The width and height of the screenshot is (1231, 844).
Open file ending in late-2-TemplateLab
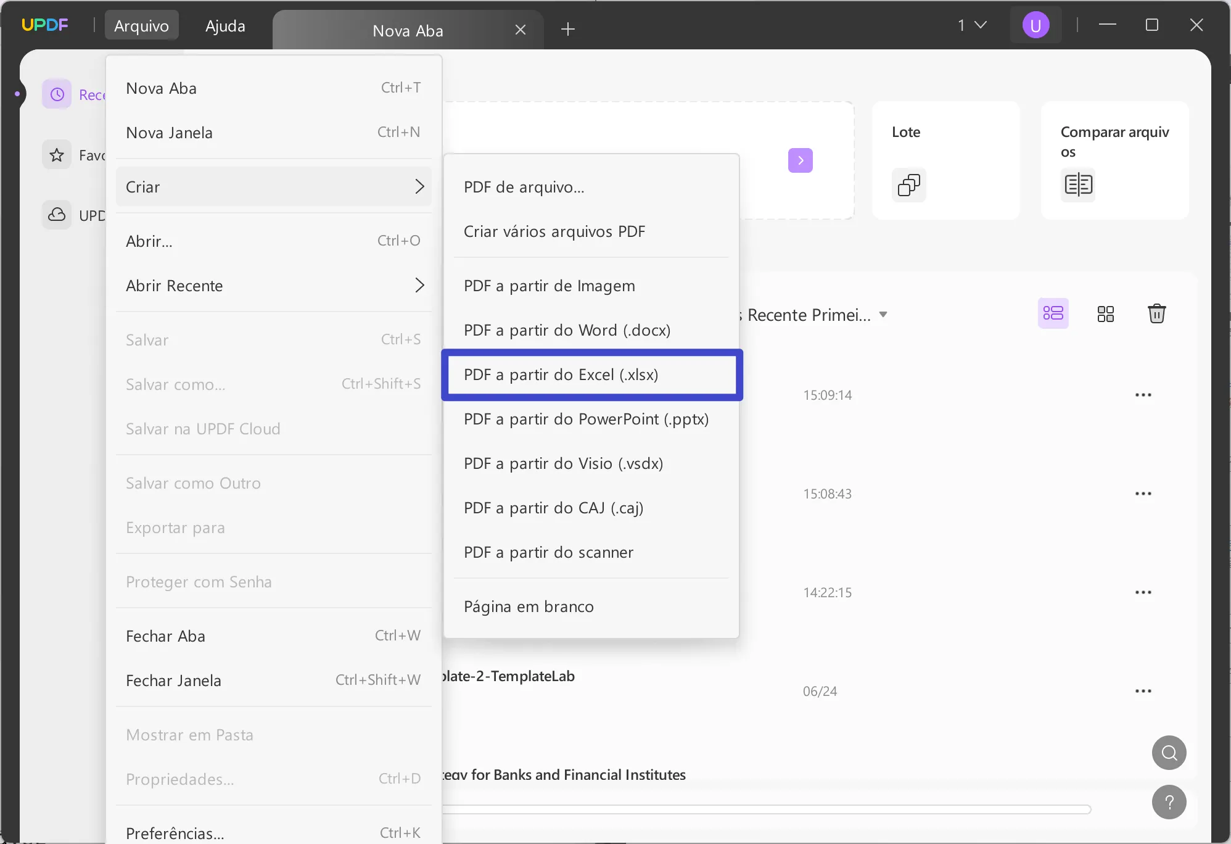click(509, 676)
